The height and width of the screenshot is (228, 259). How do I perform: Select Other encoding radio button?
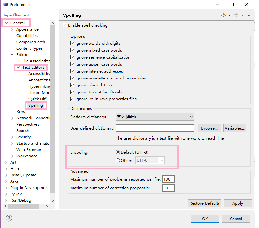pos(118,160)
